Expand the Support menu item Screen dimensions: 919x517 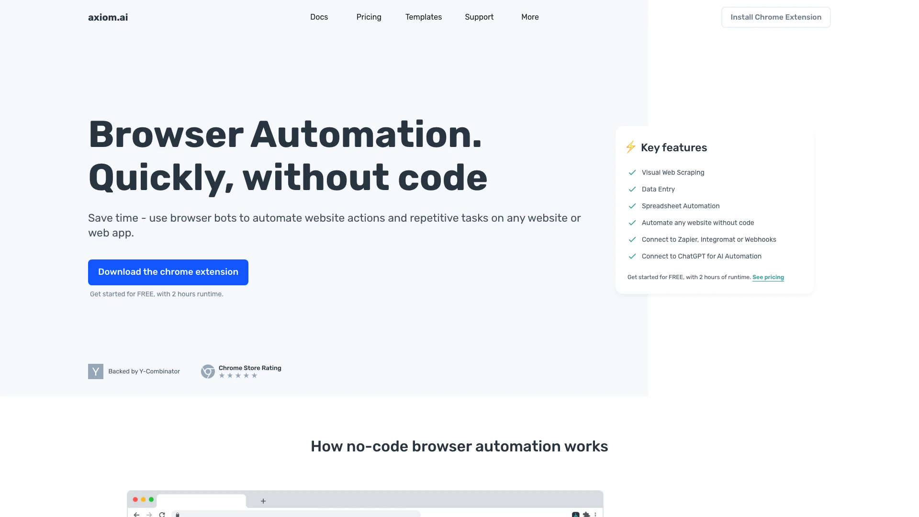tap(479, 17)
